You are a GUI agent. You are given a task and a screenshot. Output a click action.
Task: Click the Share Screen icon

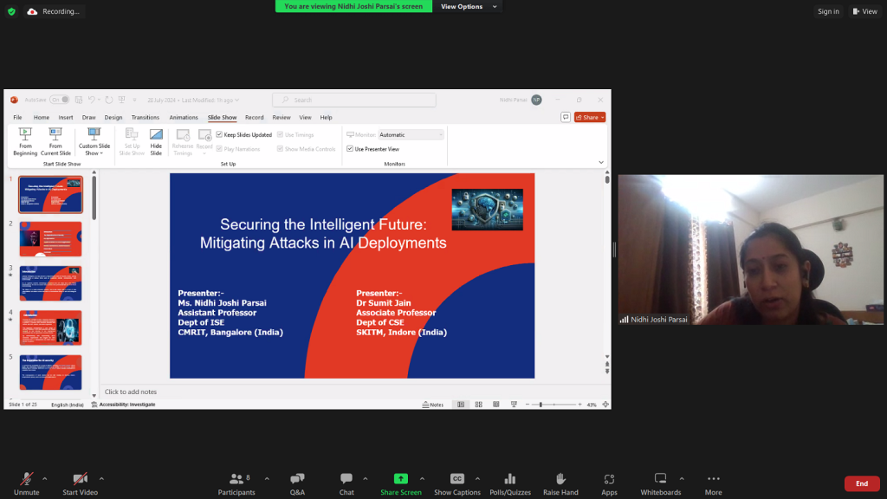point(400,479)
